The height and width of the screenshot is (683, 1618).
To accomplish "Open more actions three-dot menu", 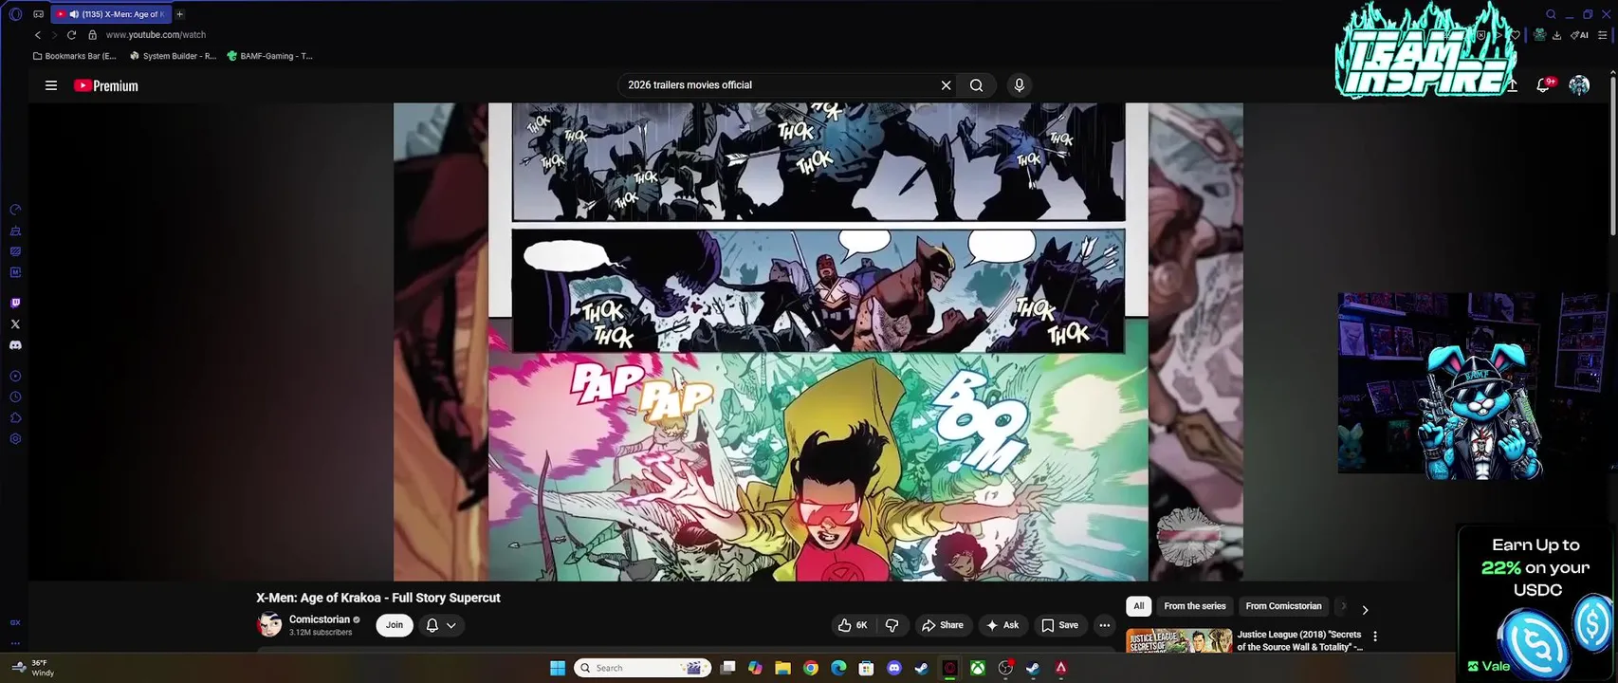I will 1104,625.
